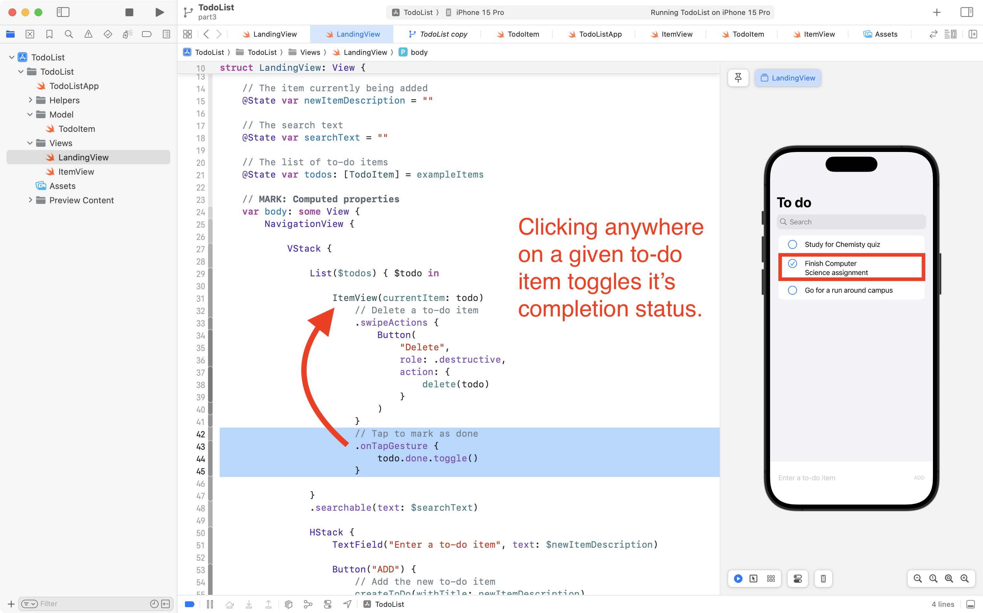The image size is (983, 613).
Task: Toggle completion circle for Go for a run
Action: [x=792, y=290]
